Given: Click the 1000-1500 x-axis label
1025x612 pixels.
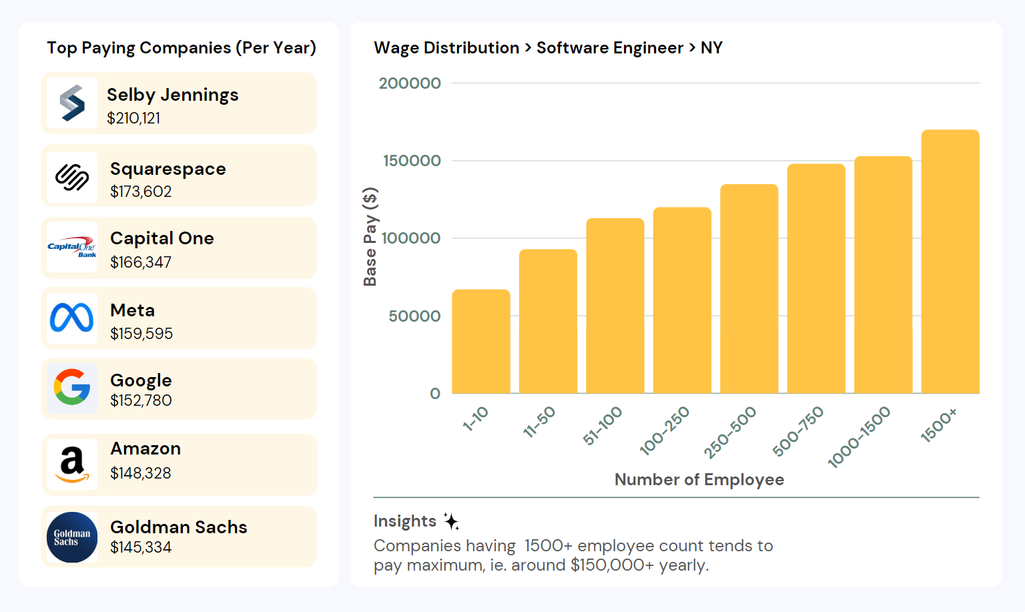Looking at the screenshot, I should (x=859, y=437).
